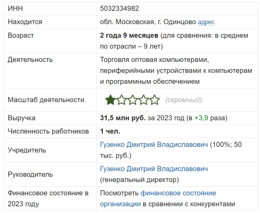Click the bold "2 года 9 месяцев" text
Image resolution: width=260 pixels, height=213 pixels.
coord(129,35)
